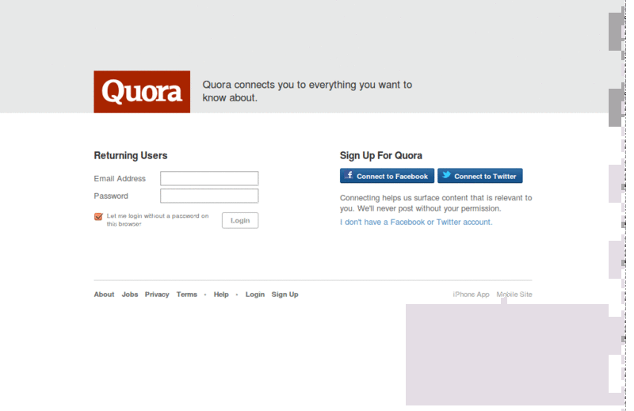Connect using the Twitter button
The height and width of the screenshot is (411, 634).
[480, 176]
